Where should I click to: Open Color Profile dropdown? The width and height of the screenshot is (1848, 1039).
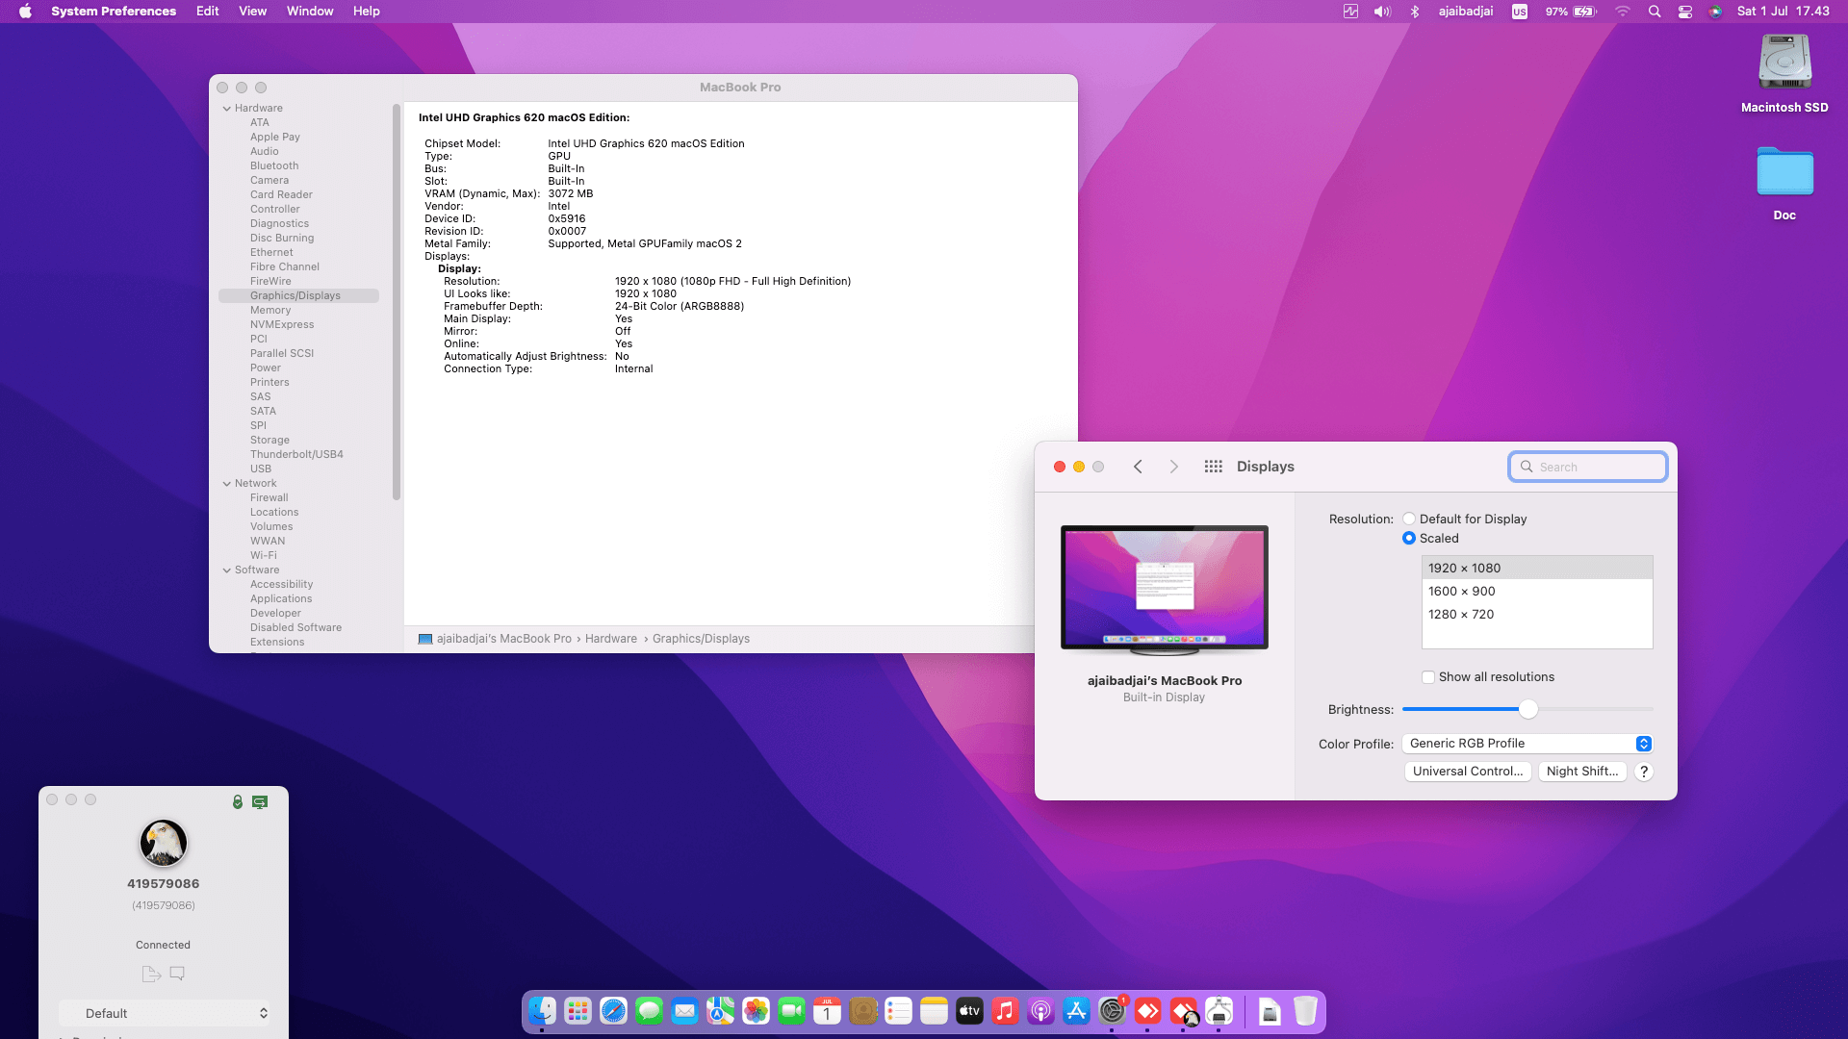[x=1527, y=744]
